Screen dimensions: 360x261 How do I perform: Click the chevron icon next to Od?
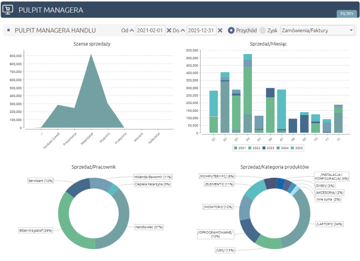coord(131,30)
